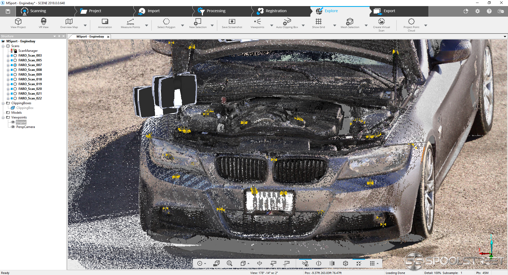
Task: Toggle visibility square of FARO_Scan_007
Action: click(12, 65)
